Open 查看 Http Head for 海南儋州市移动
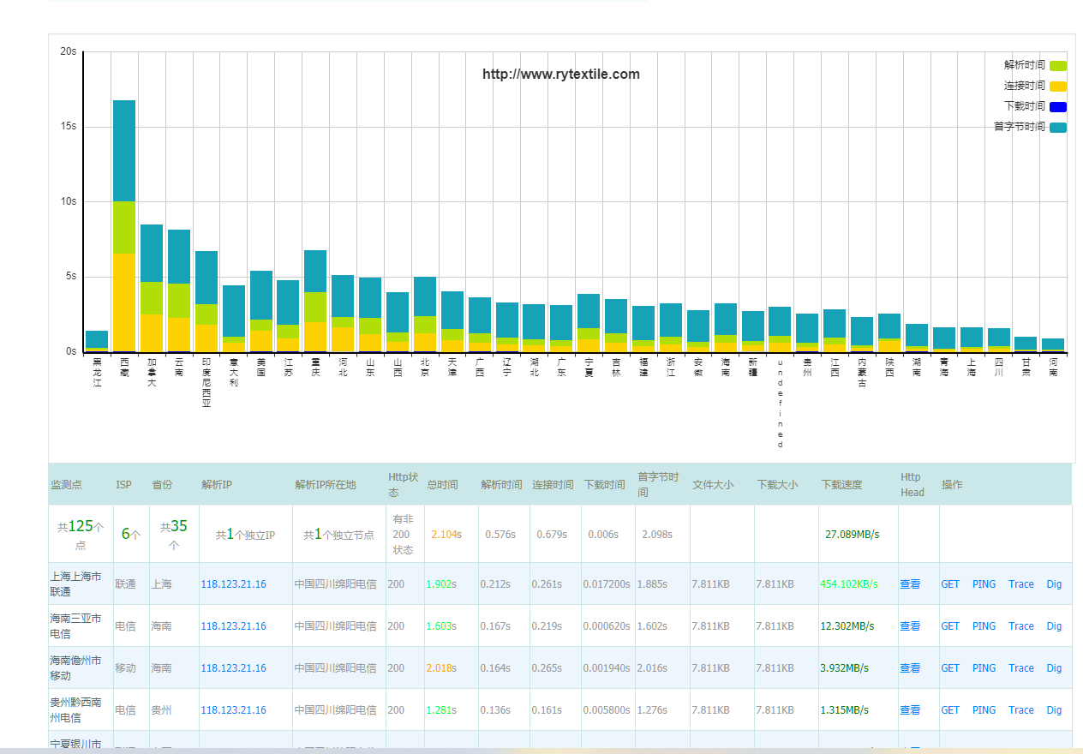The width and height of the screenshot is (1083, 754). 910,668
